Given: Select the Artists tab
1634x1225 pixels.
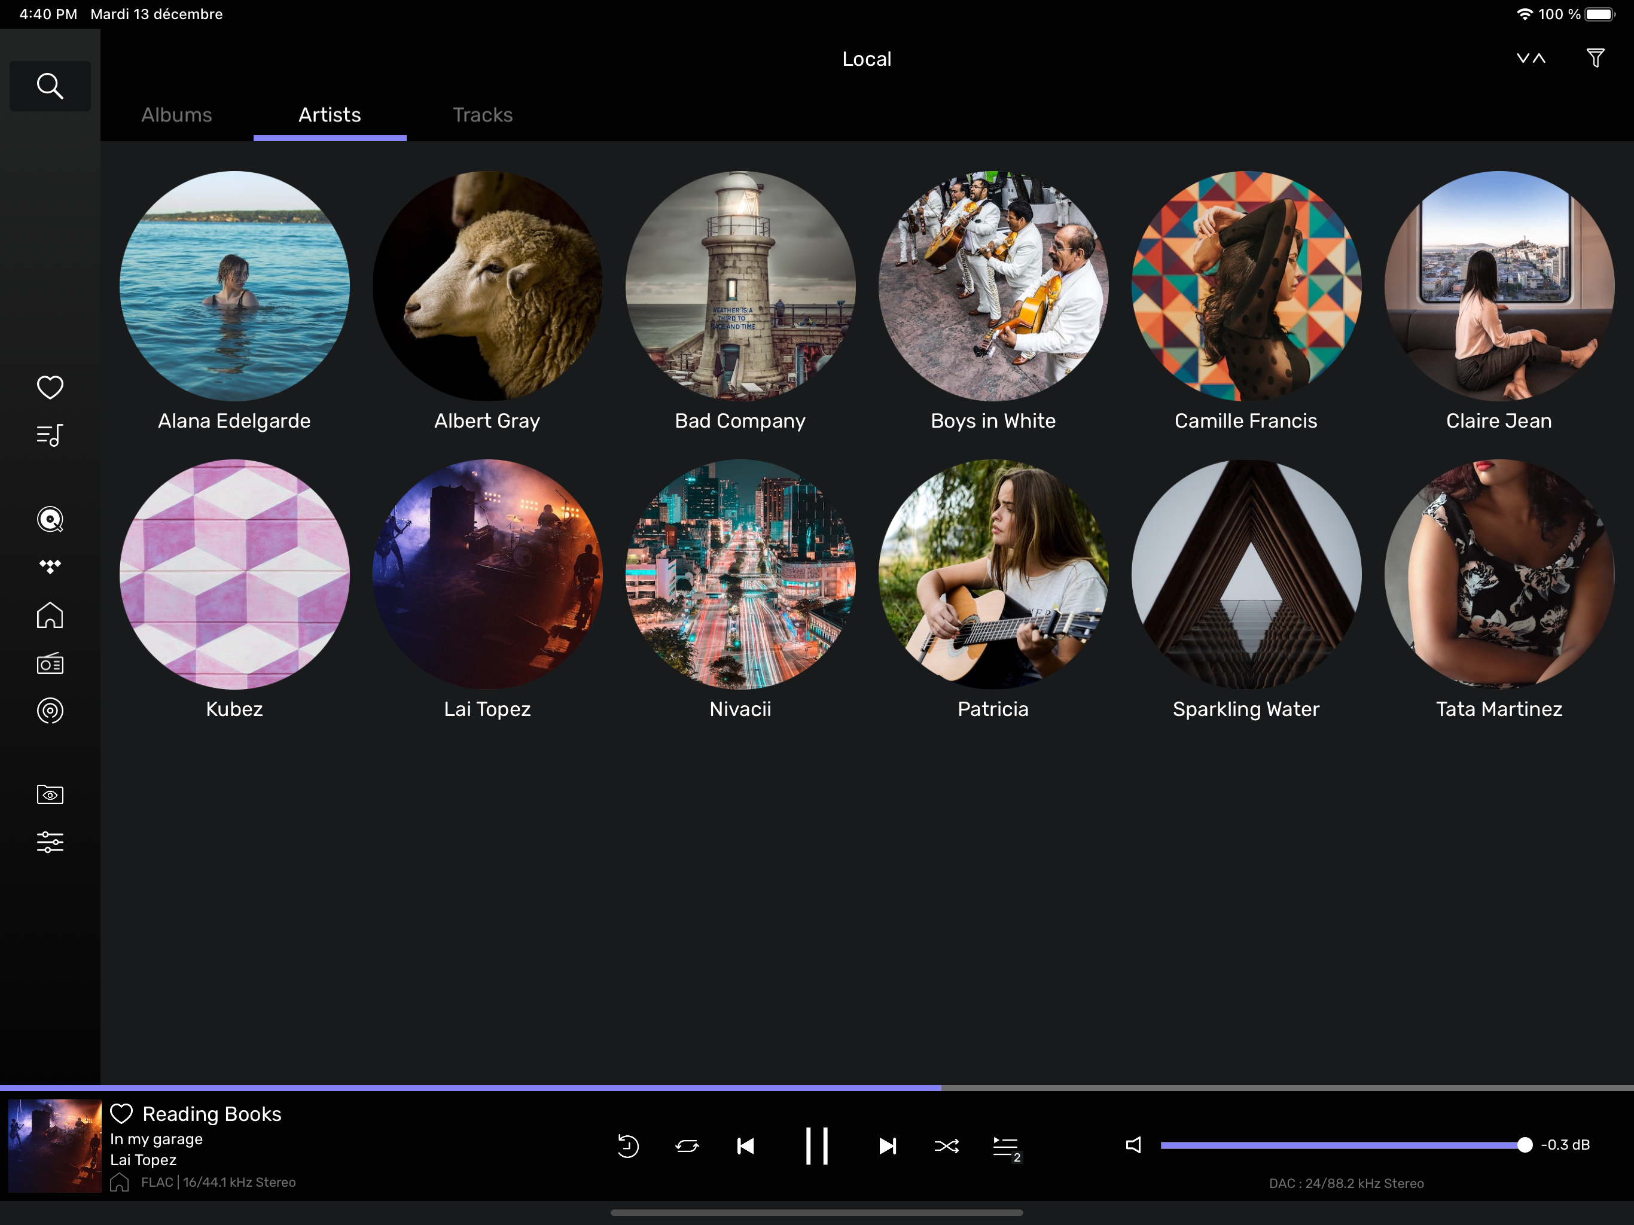Looking at the screenshot, I should tap(330, 114).
